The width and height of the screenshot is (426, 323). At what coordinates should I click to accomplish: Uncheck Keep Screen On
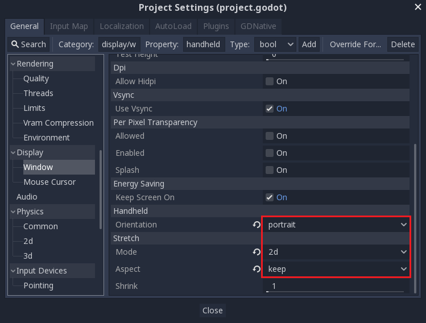pos(270,197)
